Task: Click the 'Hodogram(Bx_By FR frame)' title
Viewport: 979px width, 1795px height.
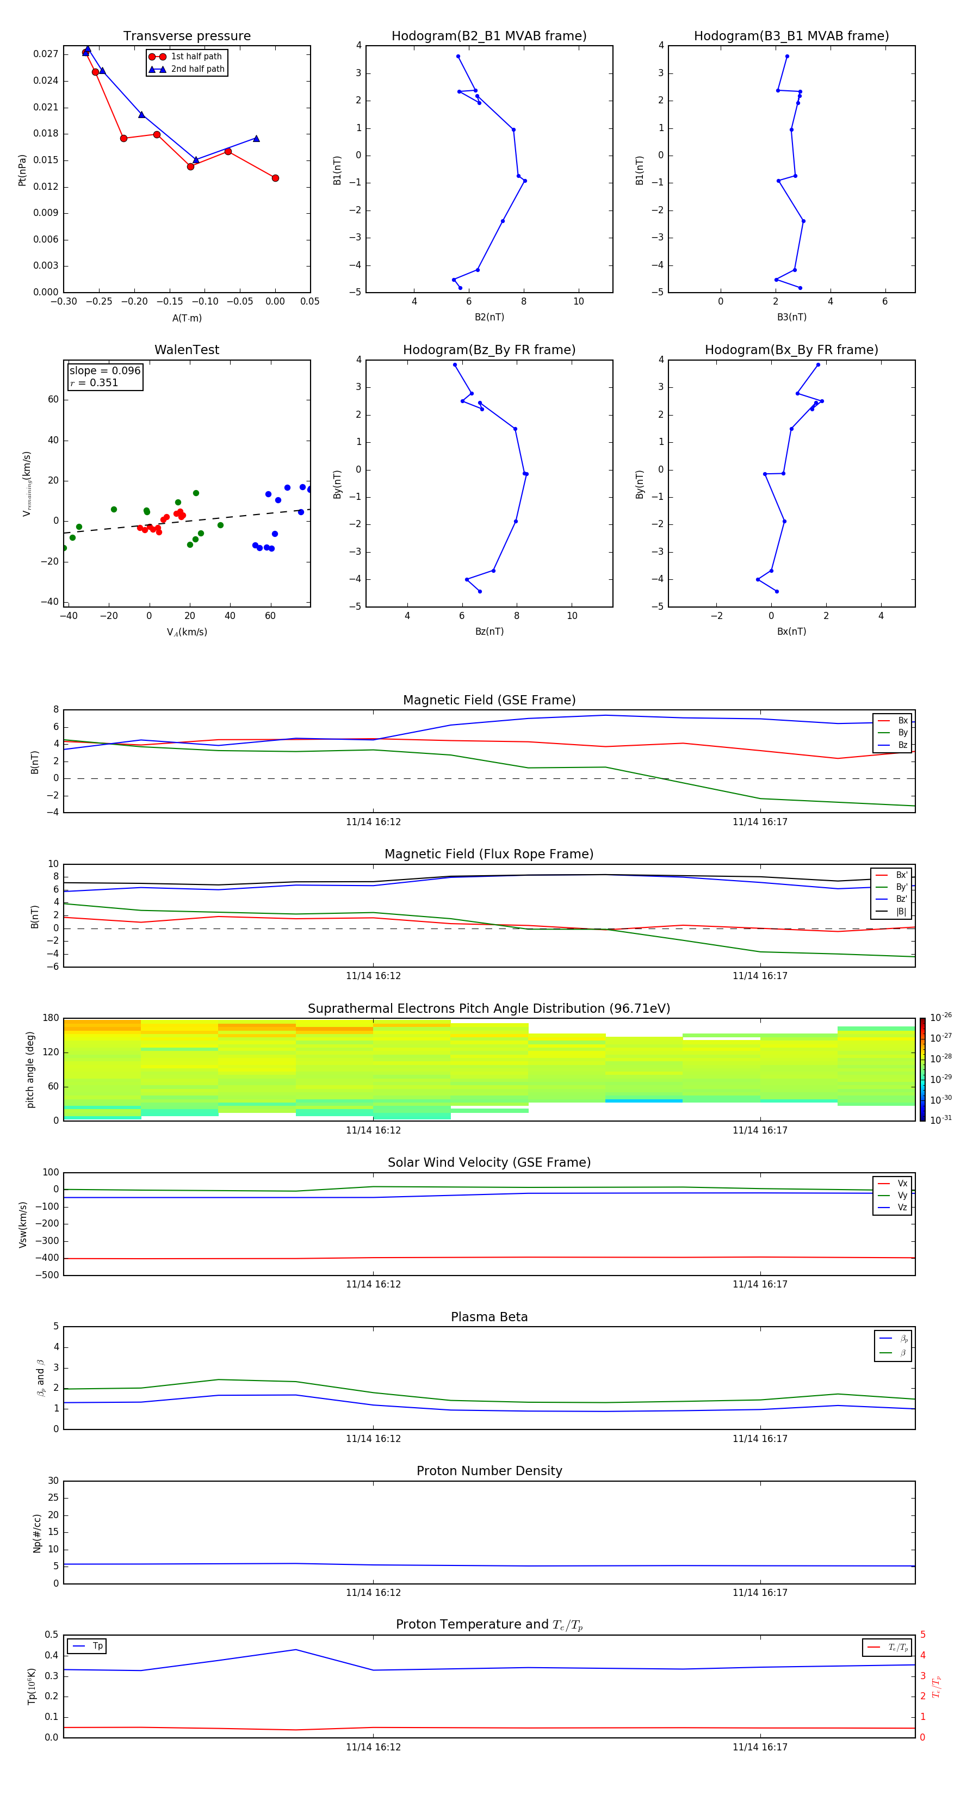Action: pyautogui.click(x=791, y=350)
